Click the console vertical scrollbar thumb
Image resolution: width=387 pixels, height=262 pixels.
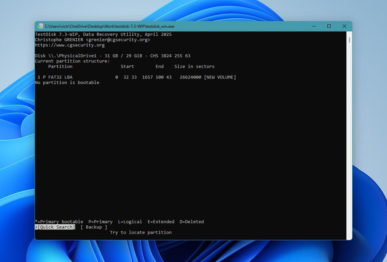(349, 40)
